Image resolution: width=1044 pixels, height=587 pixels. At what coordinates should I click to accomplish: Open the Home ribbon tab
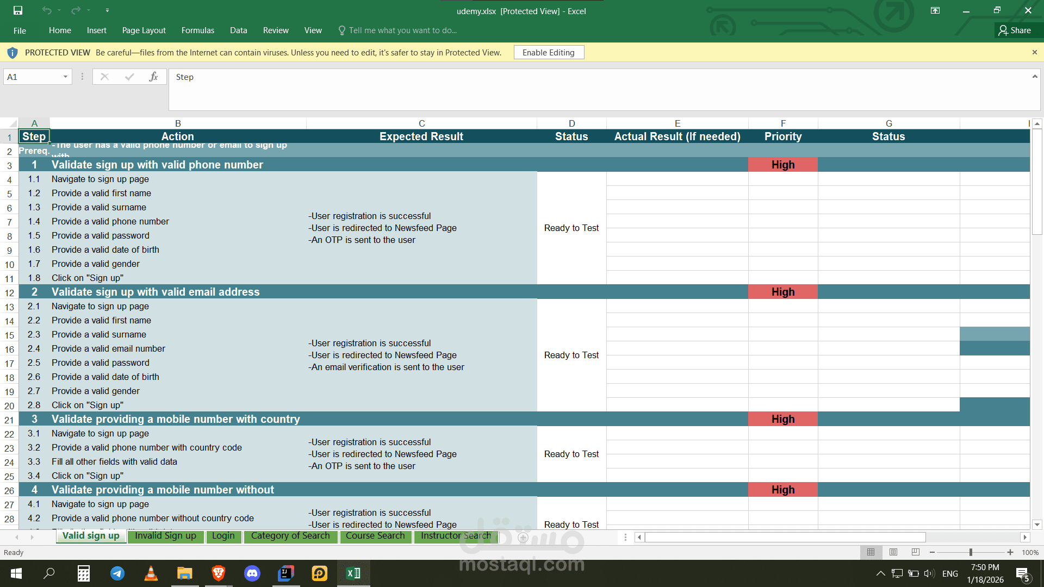[60, 30]
